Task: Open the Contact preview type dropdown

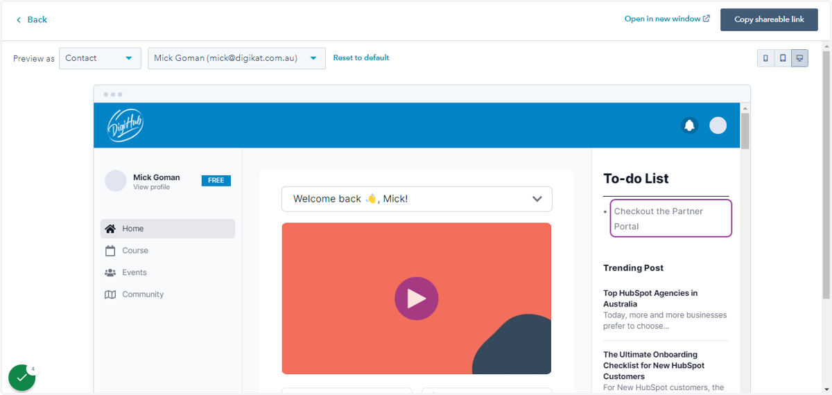Action: click(x=100, y=58)
